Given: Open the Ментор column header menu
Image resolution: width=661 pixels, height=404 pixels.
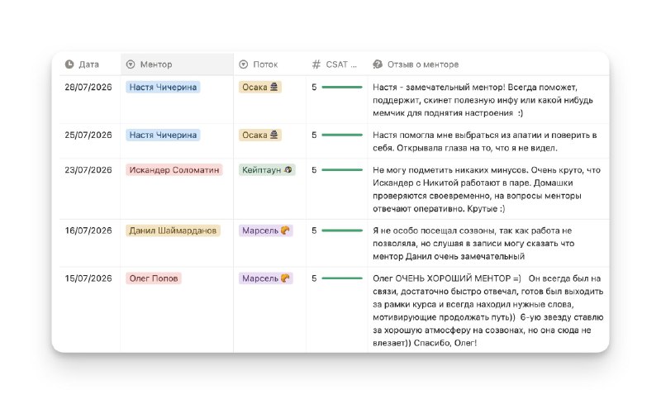Looking at the screenshot, I should (x=177, y=64).
